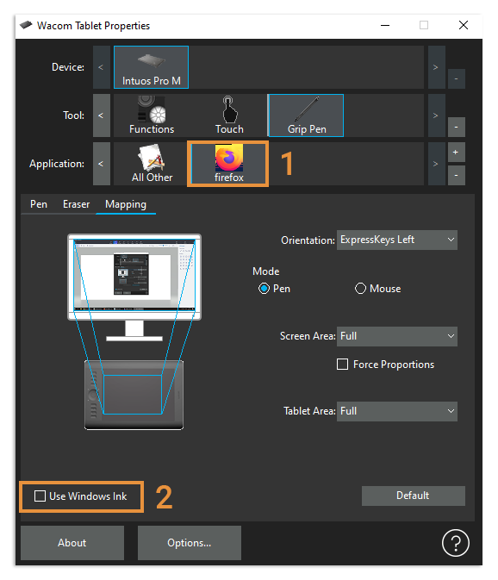Select the firefox application icon
This screenshot has width=498, height=580.
(x=228, y=164)
